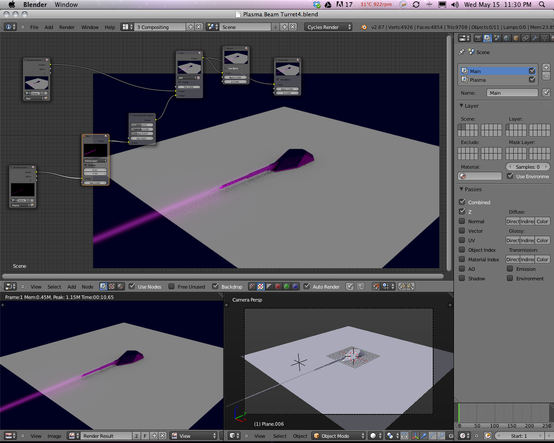Open the Help menu
Viewport: 554px width, 443px height.
tap(110, 27)
